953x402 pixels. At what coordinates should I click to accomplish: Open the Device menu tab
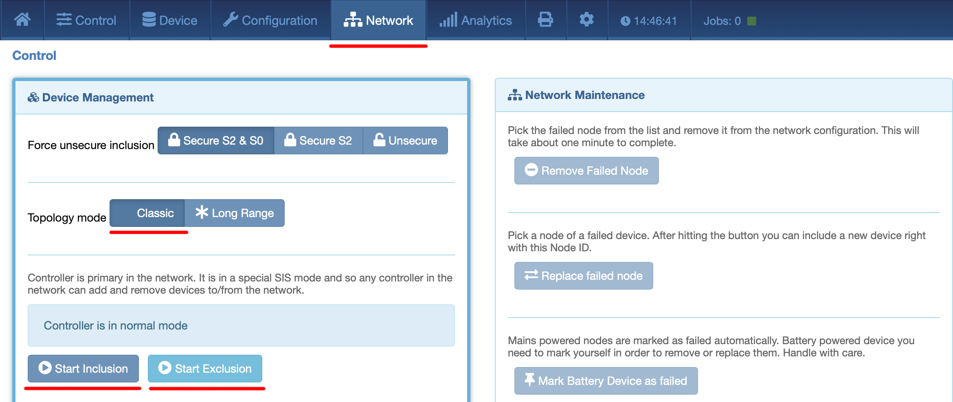(x=170, y=20)
